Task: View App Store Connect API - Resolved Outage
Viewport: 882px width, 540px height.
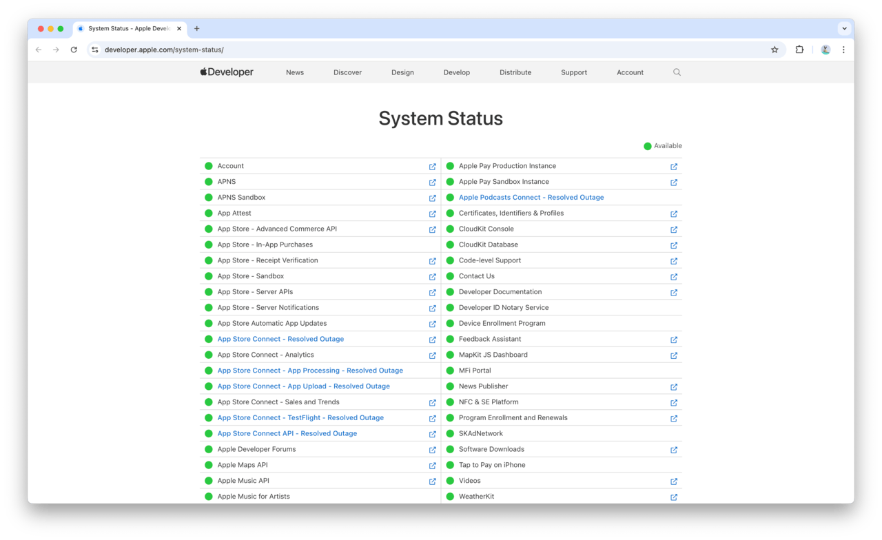Action: [287, 434]
